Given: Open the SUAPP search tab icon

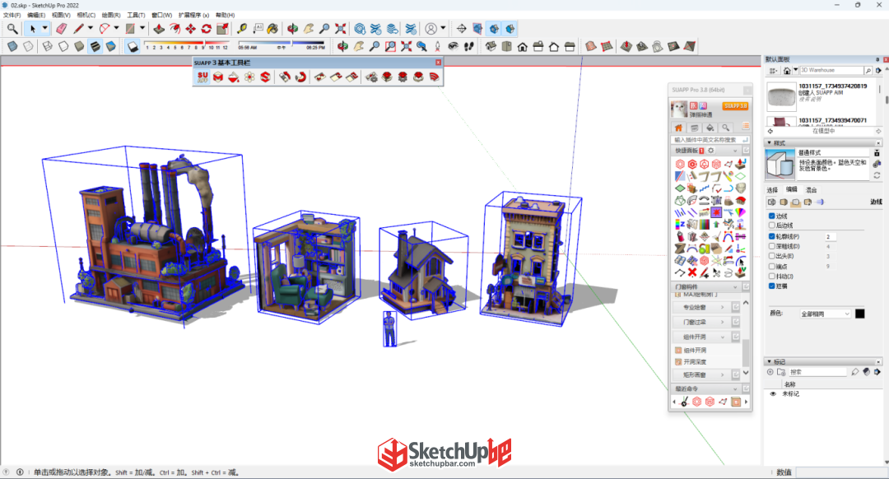Looking at the screenshot, I should click(726, 128).
